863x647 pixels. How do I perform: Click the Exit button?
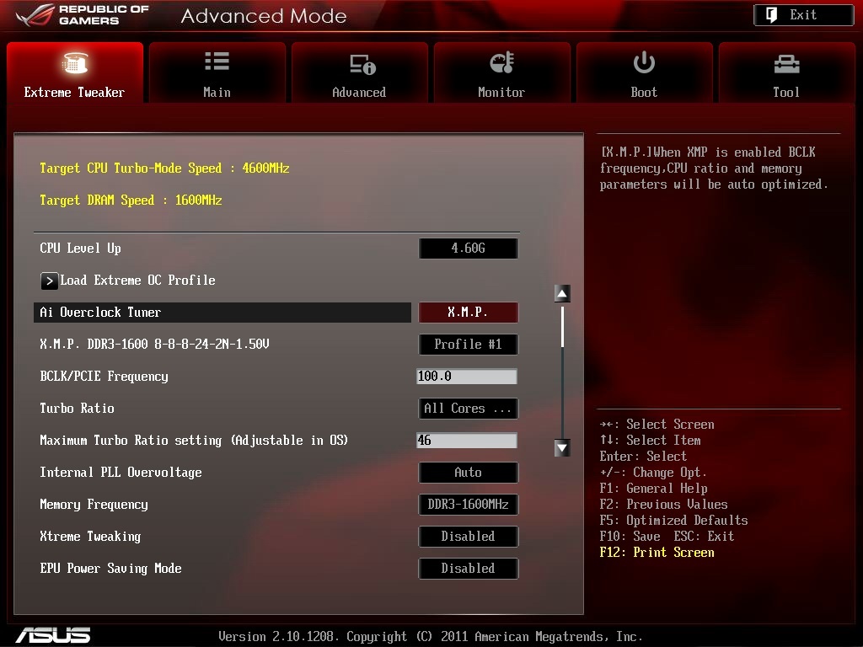point(803,15)
